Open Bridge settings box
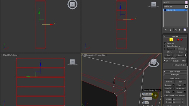 (x=173, y=92)
